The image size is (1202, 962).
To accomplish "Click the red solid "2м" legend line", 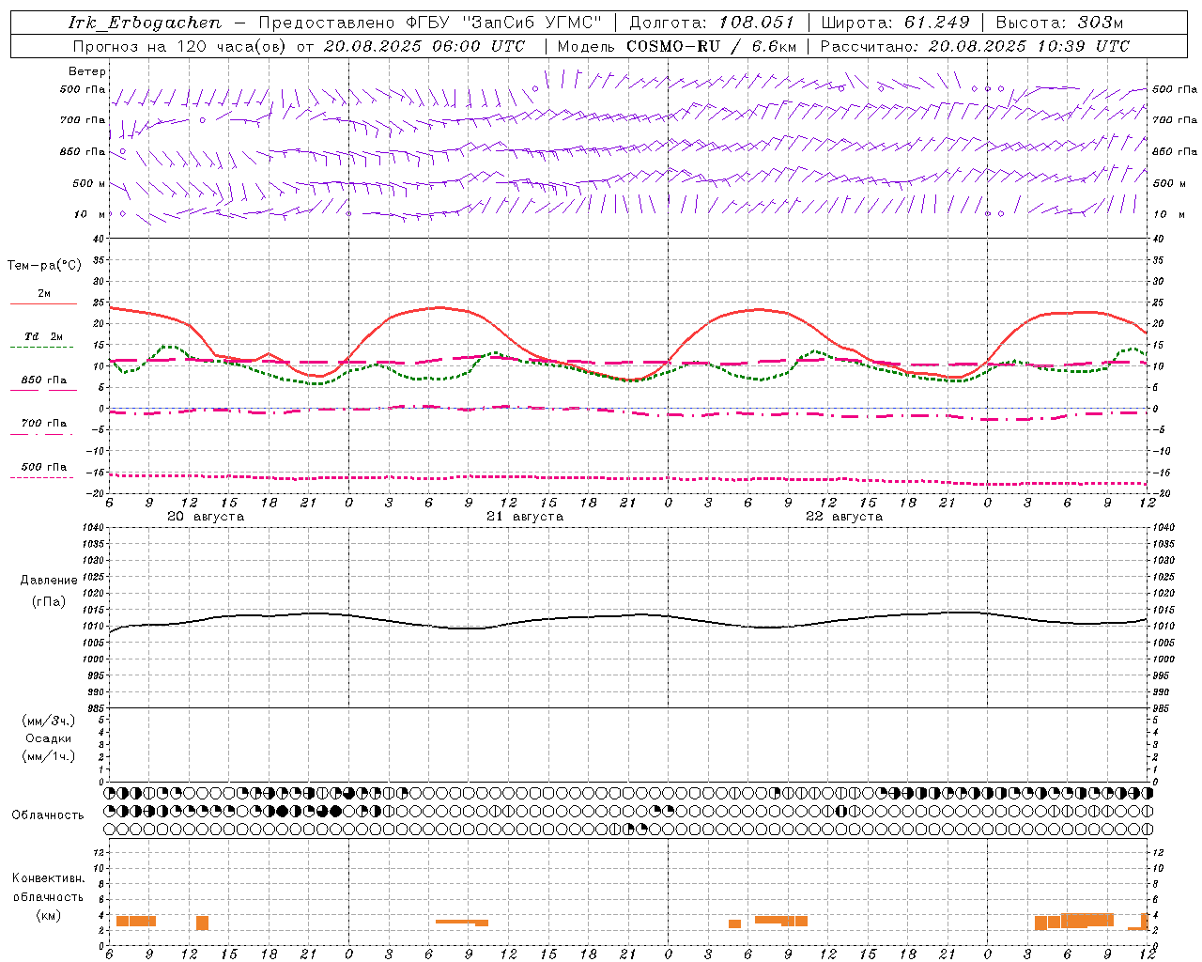I will coord(43,303).
